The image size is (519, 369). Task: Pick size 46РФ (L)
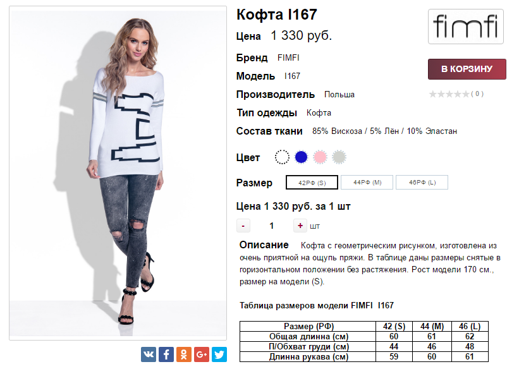tap(422, 183)
